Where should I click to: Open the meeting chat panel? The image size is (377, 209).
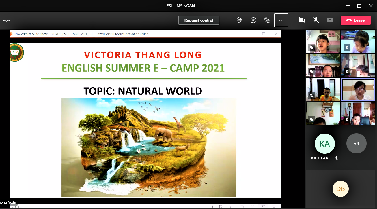[253, 20]
